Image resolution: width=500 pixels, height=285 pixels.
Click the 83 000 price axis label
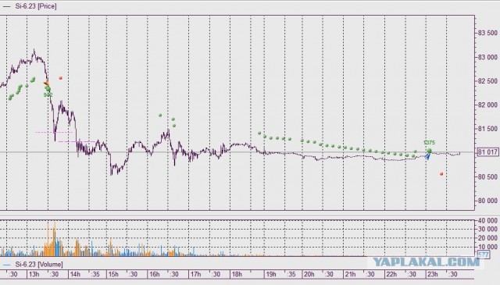pyautogui.click(x=487, y=57)
